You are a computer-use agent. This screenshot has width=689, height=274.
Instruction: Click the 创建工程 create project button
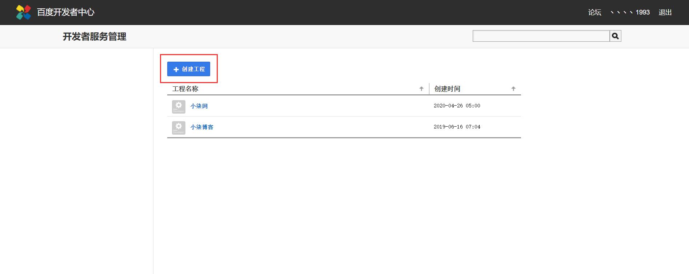tap(189, 69)
